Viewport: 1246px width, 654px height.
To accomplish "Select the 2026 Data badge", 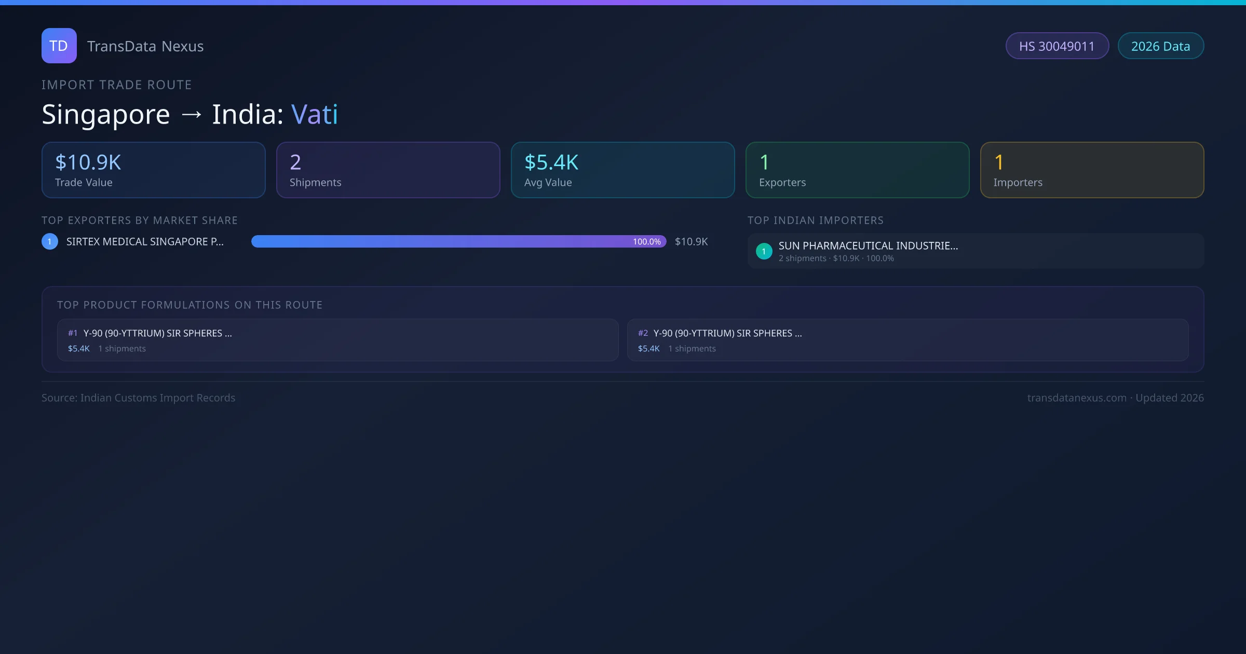I will [1160, 46].
